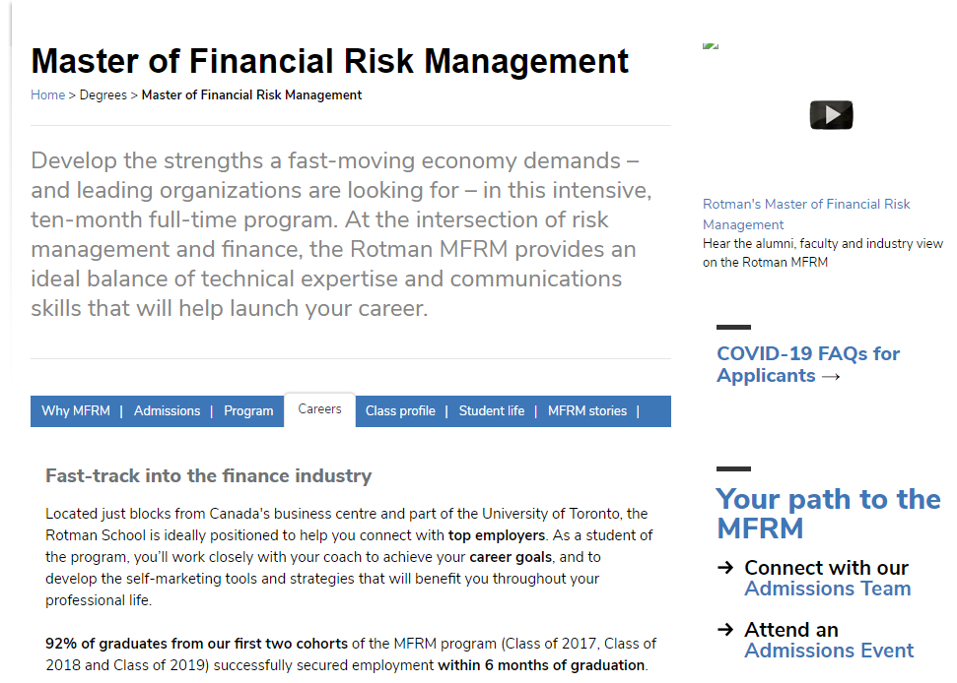Go to the Home breadcrumb link
Screen dimensions: 957x683
(47, 95)
